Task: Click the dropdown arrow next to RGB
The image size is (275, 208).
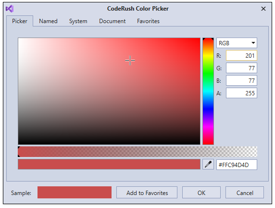Action: tap(253, 43)
